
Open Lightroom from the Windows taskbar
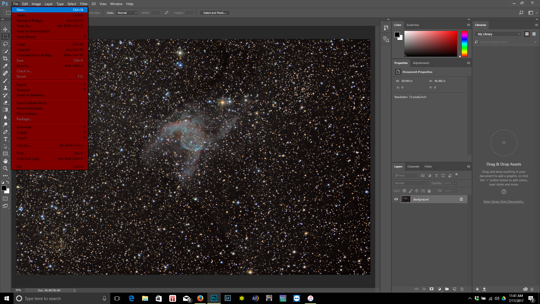pos(228,298)
